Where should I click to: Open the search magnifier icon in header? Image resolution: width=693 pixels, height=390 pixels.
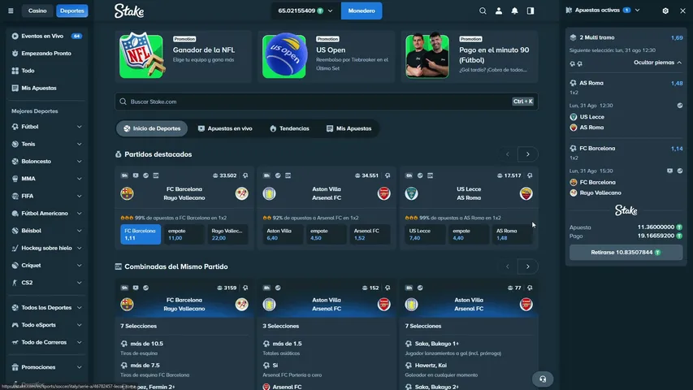click(x=483, y=11)
